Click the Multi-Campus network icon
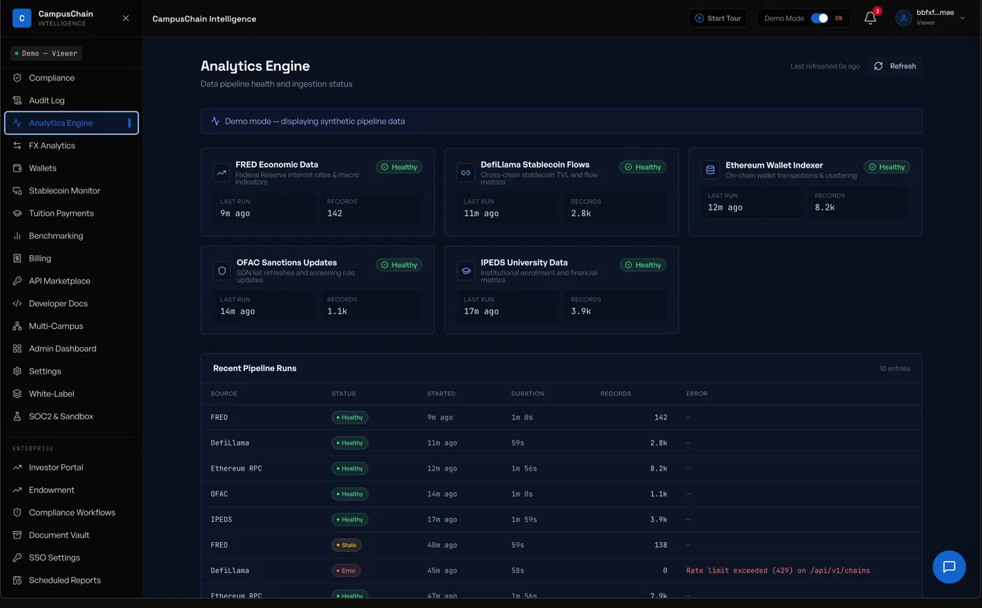The height and width of the screenshot is (608, 982). pos(18,326)
